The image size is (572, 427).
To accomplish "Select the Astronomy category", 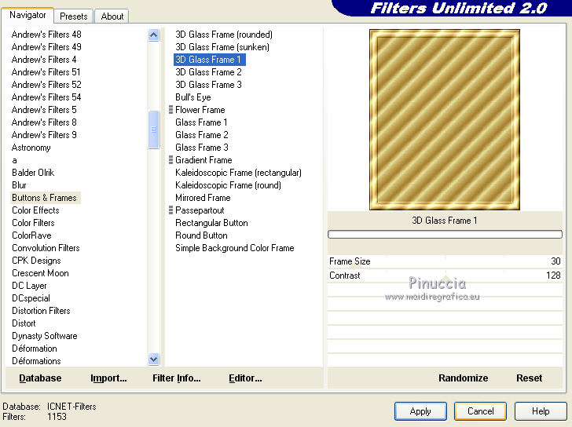I will 31,148.
